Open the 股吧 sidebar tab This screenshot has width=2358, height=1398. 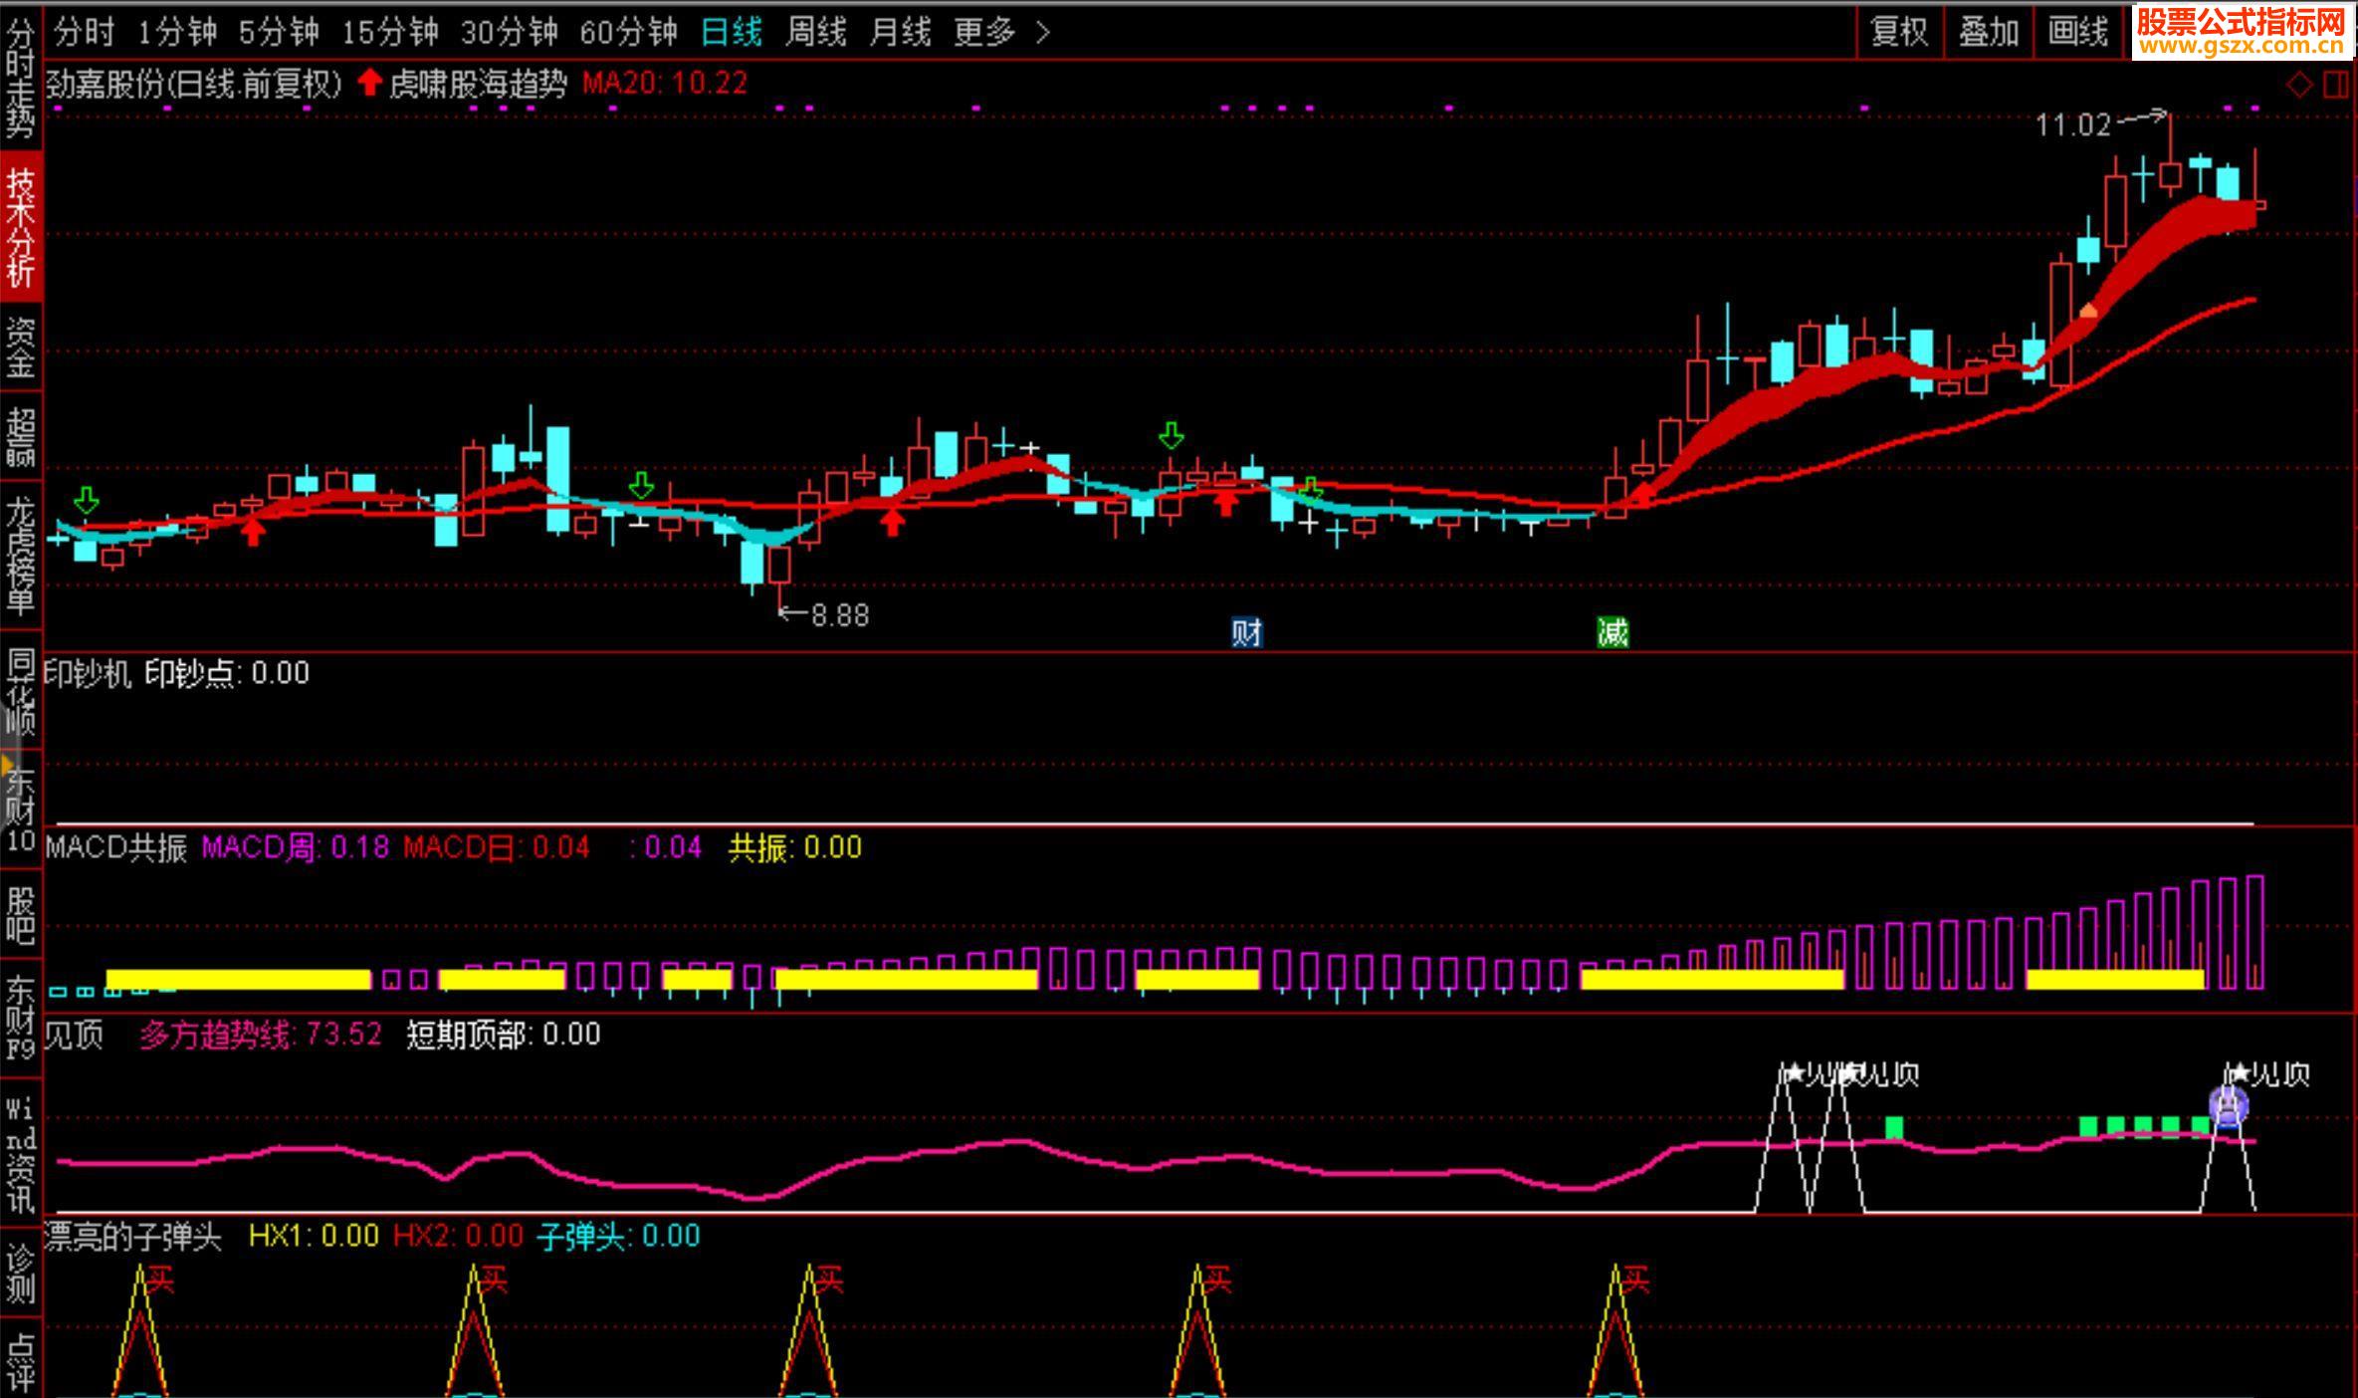point(21,916)
